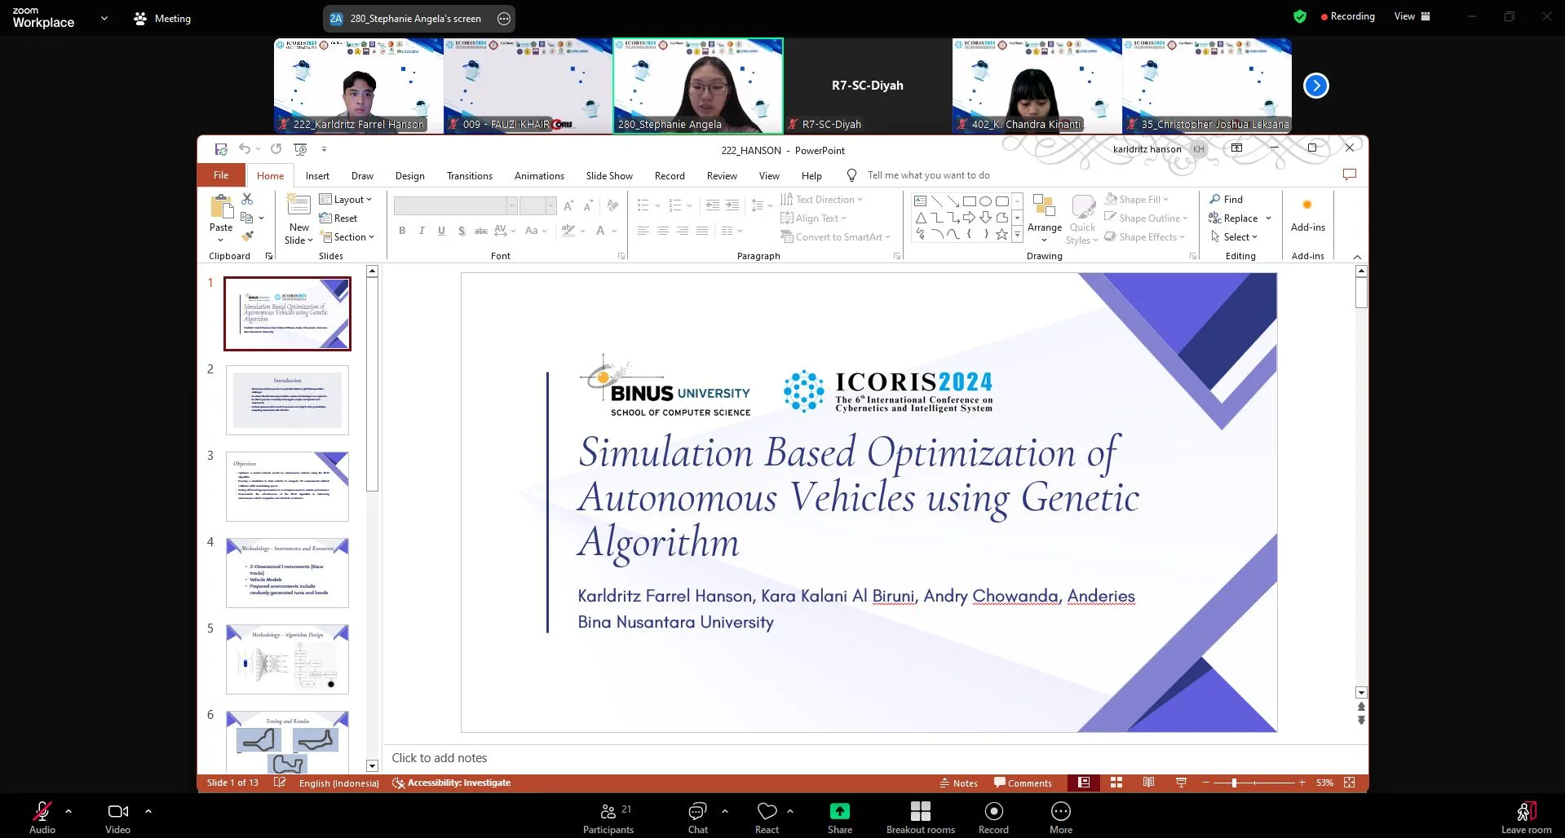1565x838 pixels.
Task: Click the New Slide icon
Action: (x=298, y=205)
